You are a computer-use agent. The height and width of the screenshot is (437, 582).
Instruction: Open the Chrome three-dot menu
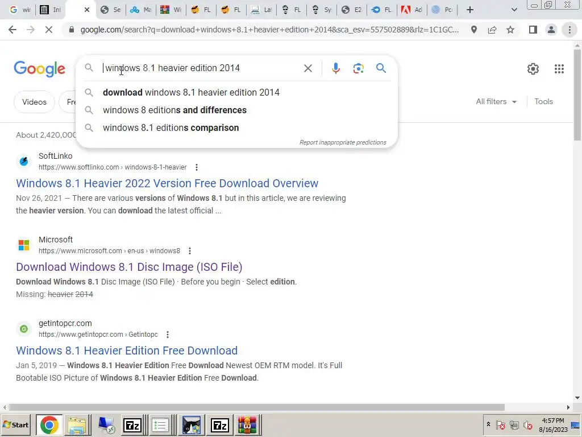point(569,30)
